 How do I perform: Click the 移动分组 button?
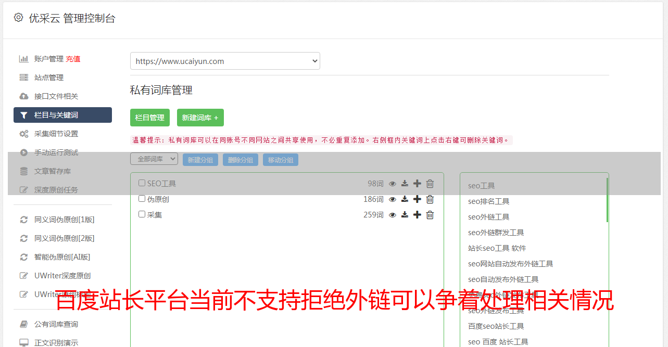(x=281, y=160)
